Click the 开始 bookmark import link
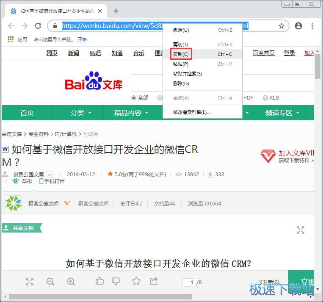This screenshot has width=323, height=302. click(x=82, y=39)
